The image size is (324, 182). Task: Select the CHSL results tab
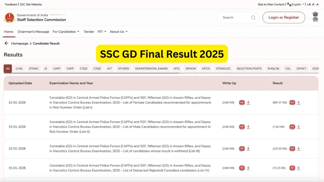click(19, 69)
